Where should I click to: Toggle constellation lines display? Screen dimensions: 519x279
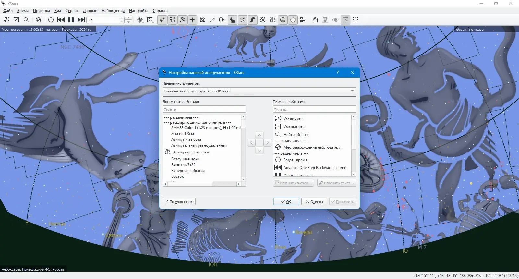click(x=212, y=20)
